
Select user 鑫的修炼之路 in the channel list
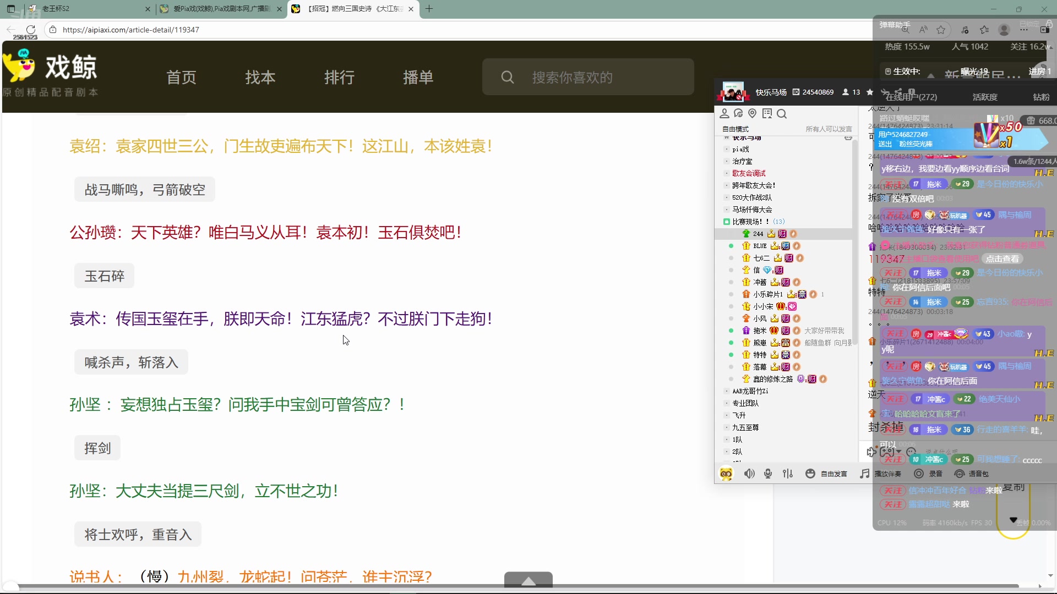coord(784,379)
